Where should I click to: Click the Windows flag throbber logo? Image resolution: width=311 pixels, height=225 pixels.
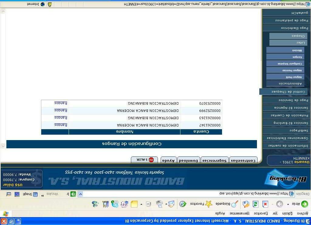point(6,214)
